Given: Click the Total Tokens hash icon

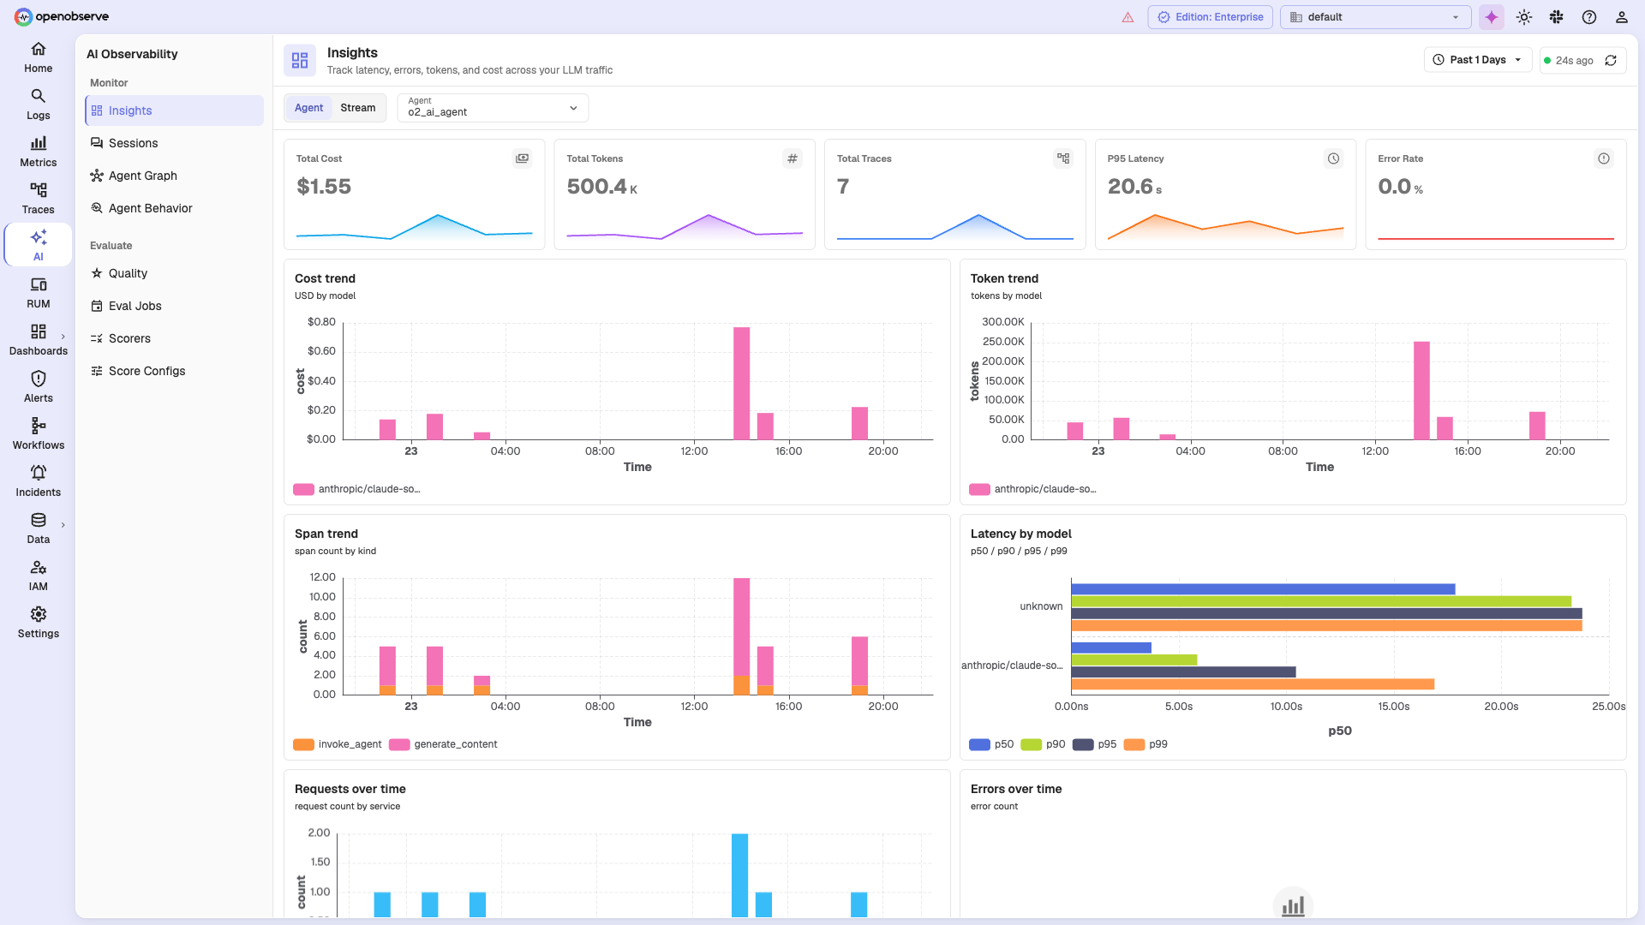Looking at the screenshot, I should (793, 158).
